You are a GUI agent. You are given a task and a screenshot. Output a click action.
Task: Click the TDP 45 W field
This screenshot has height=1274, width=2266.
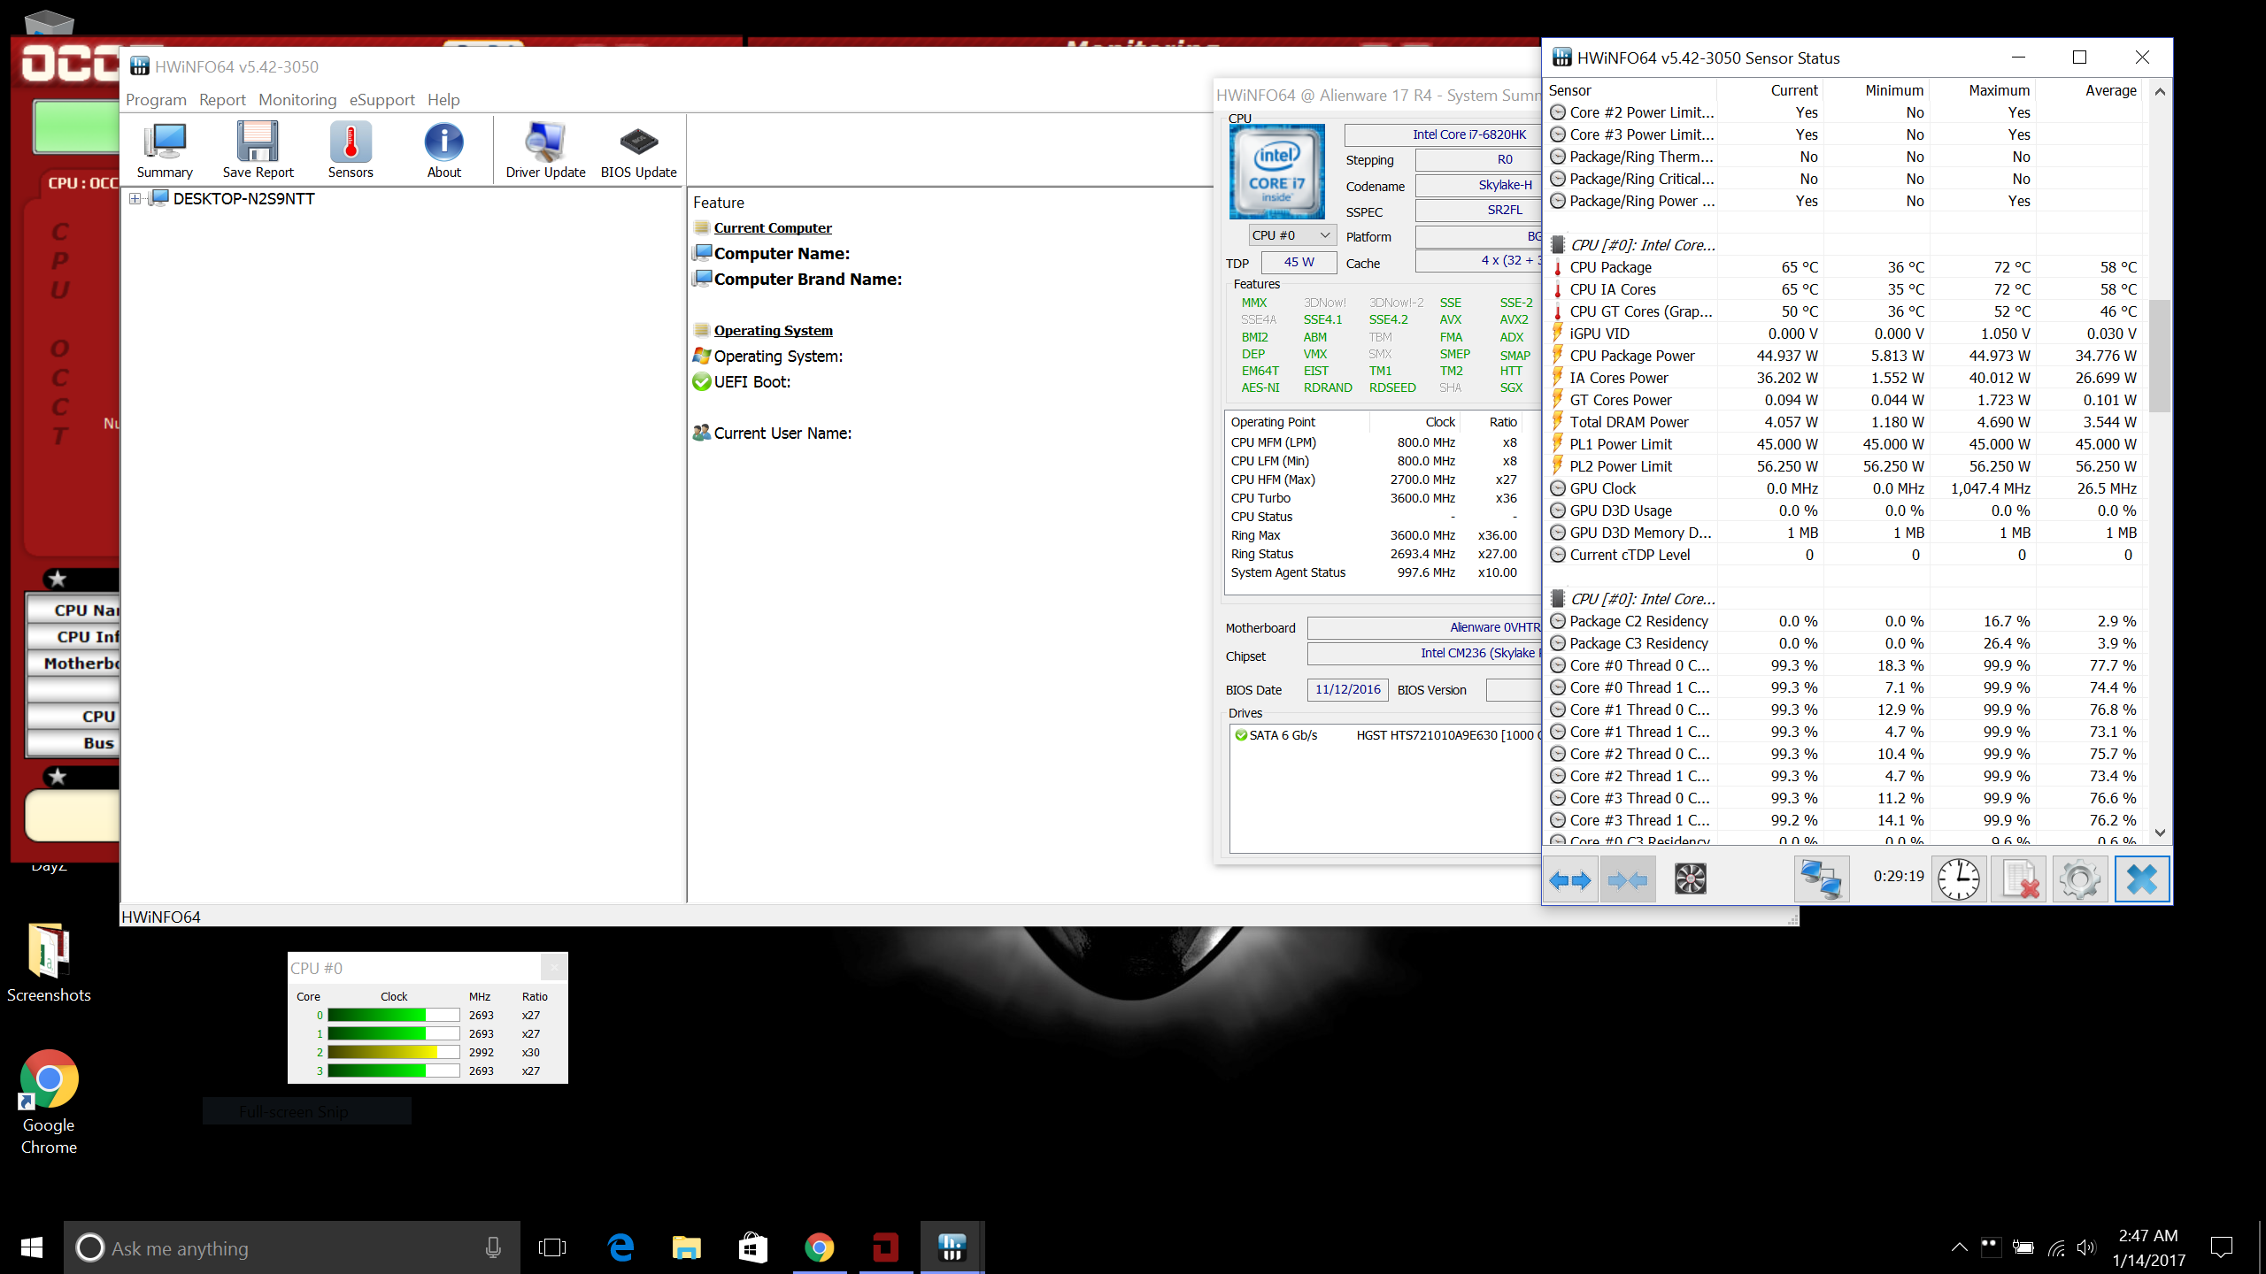(x=1299, y=262)
